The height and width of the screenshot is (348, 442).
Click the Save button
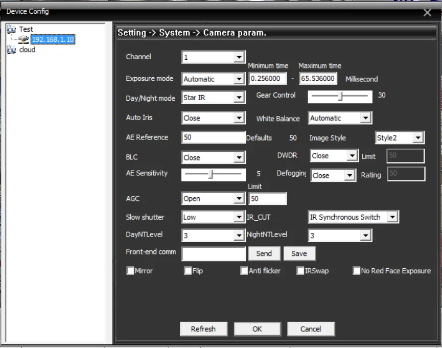tap(299, 253)
